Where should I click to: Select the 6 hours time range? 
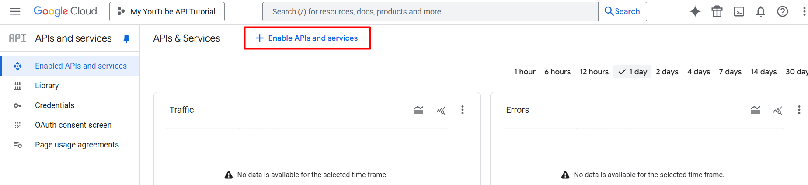(x=557, y=72)
